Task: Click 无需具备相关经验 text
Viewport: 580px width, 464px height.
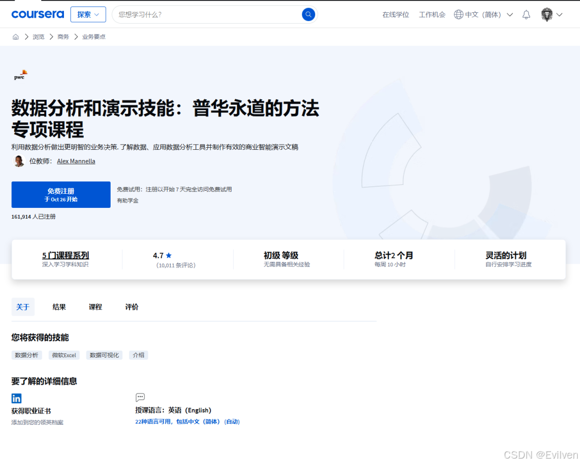Action: coord(287,265)
